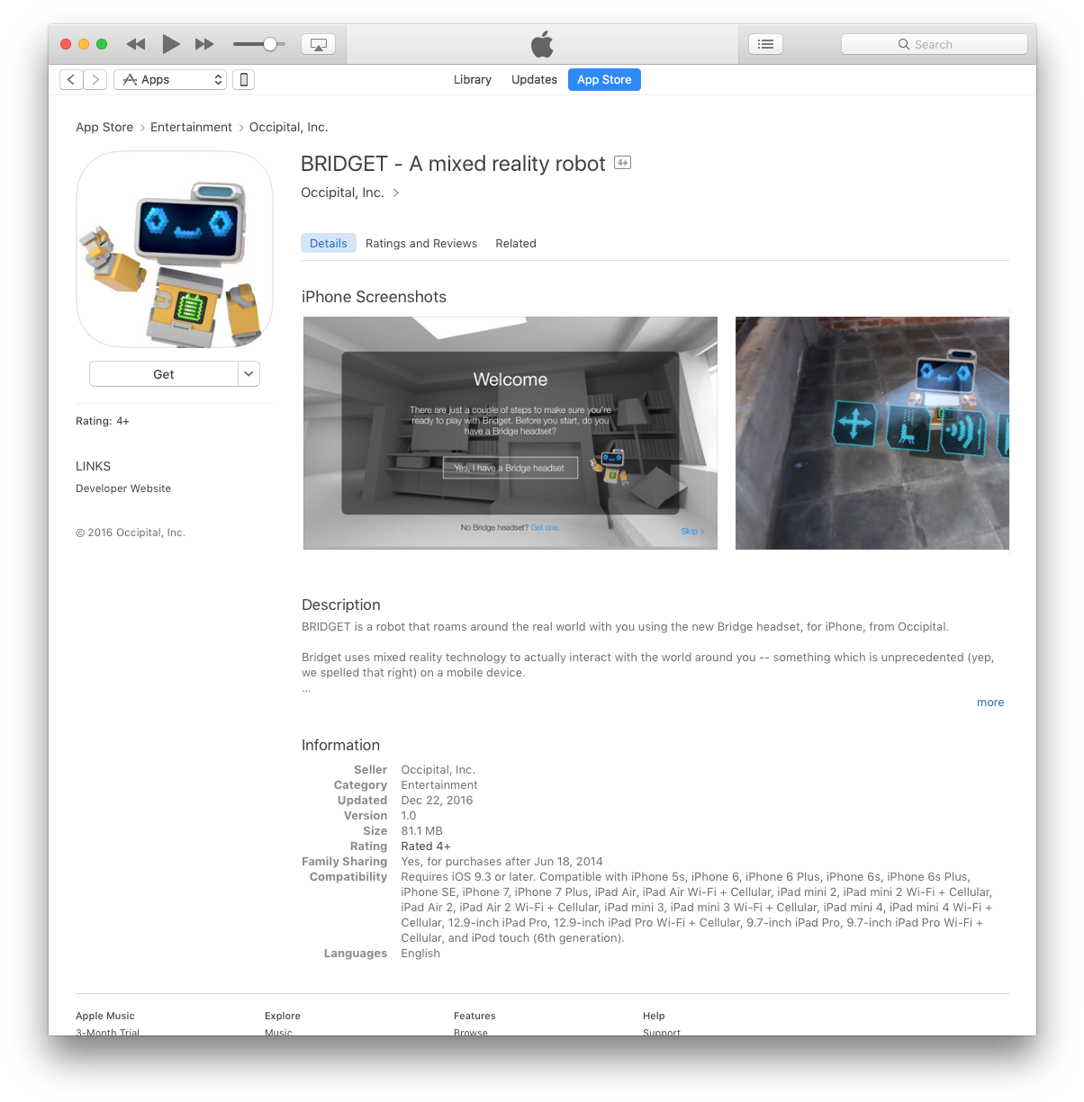Click the rewind previous track button
Image resolution: width=1084 pixels, height=1102 pixels.
tap(136, 44)
